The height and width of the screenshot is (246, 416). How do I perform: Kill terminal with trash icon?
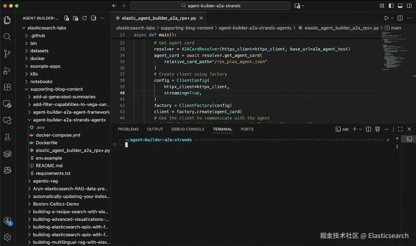[x=378, y=129]
